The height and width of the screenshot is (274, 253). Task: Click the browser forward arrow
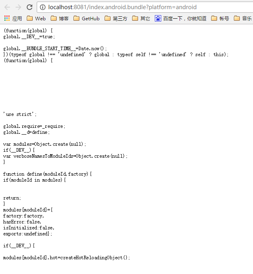[x=18, y=7]
